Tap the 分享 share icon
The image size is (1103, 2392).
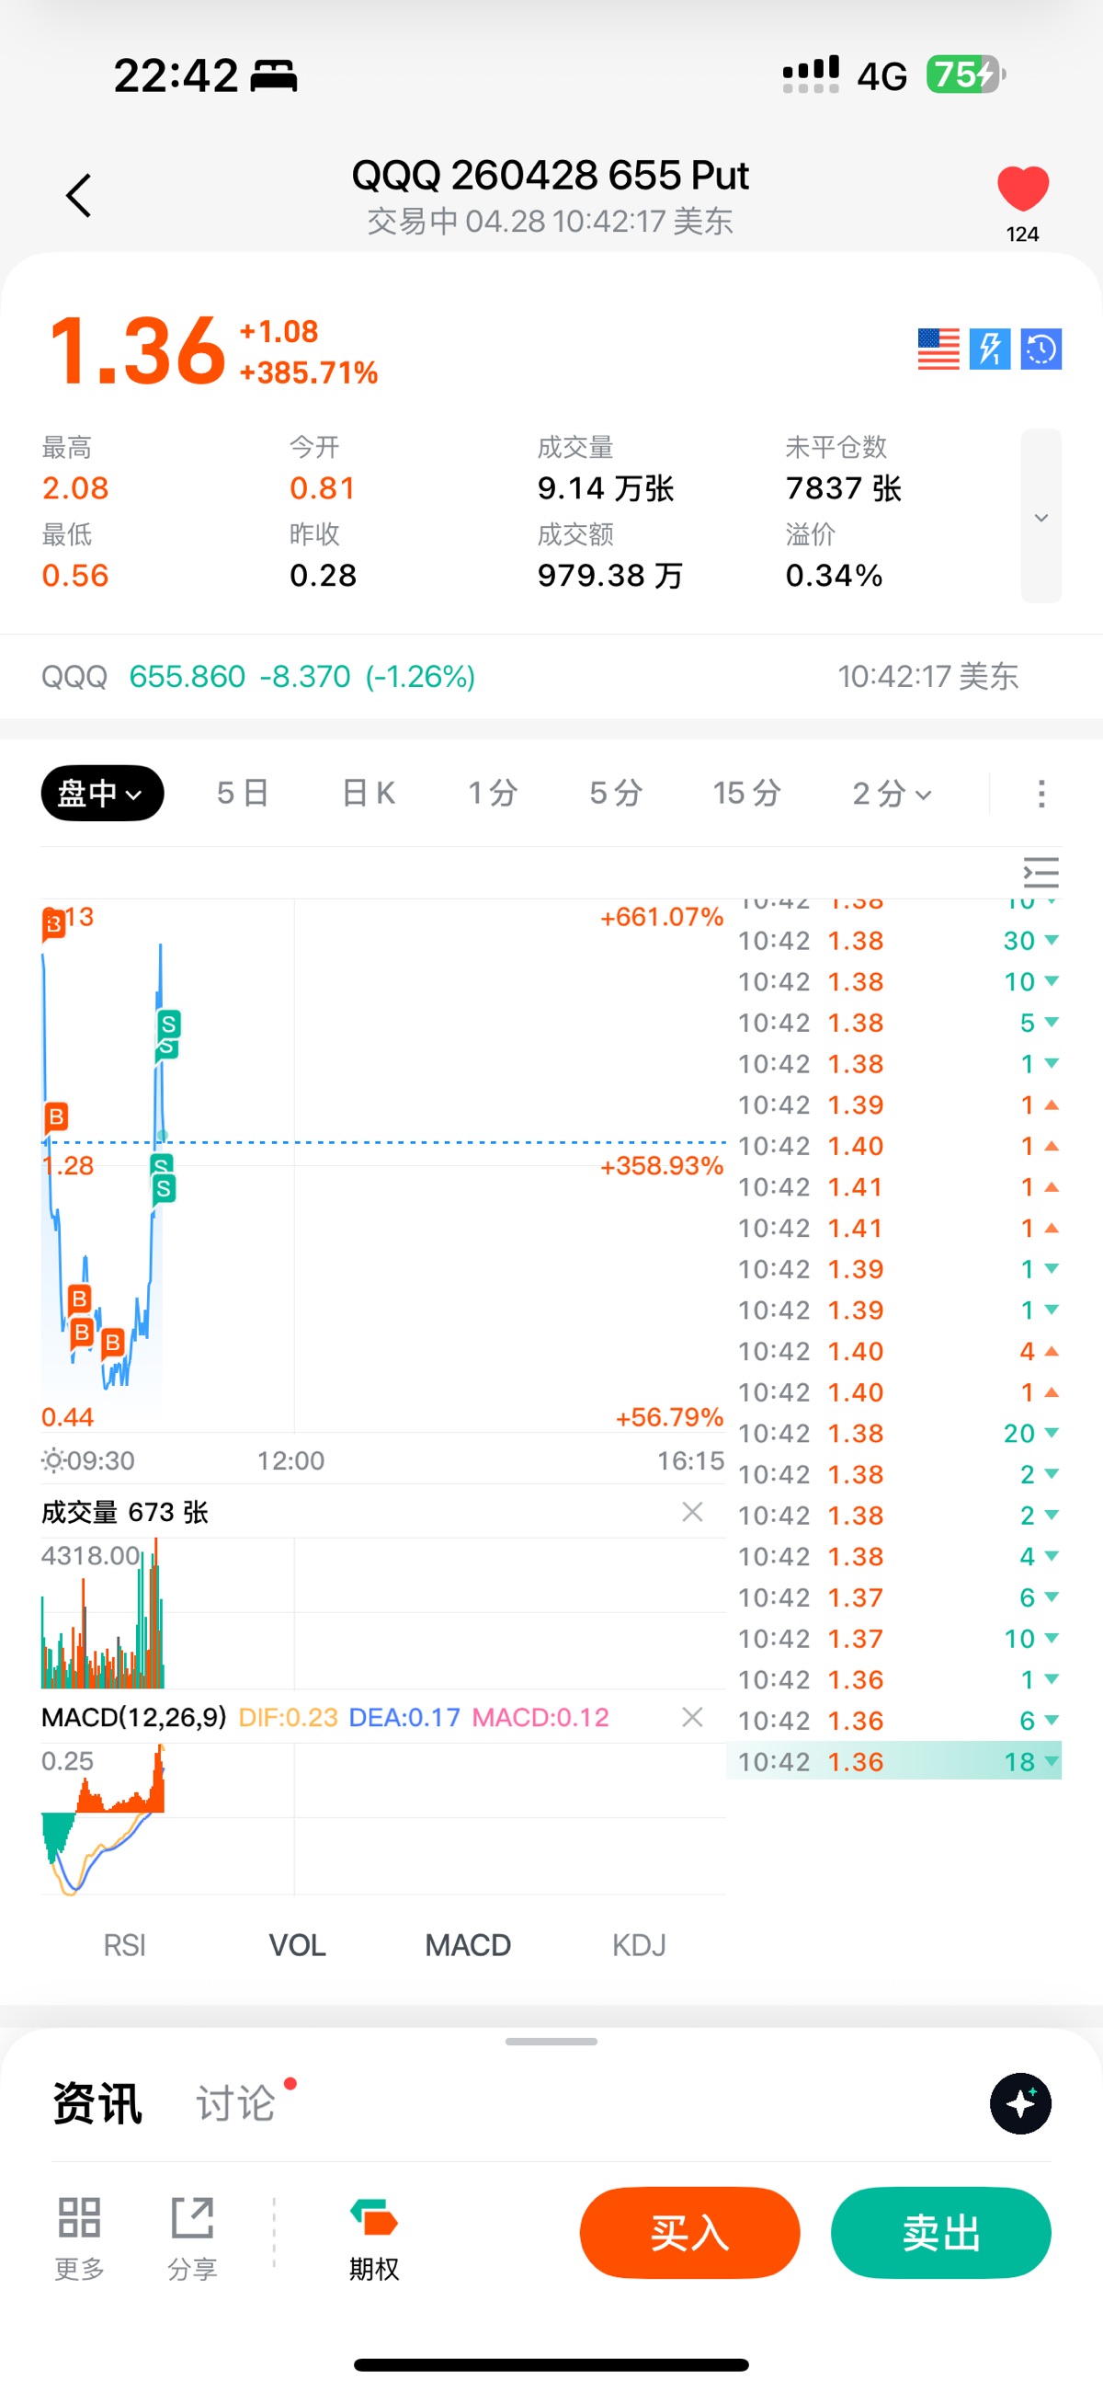tap(192, 2236)
